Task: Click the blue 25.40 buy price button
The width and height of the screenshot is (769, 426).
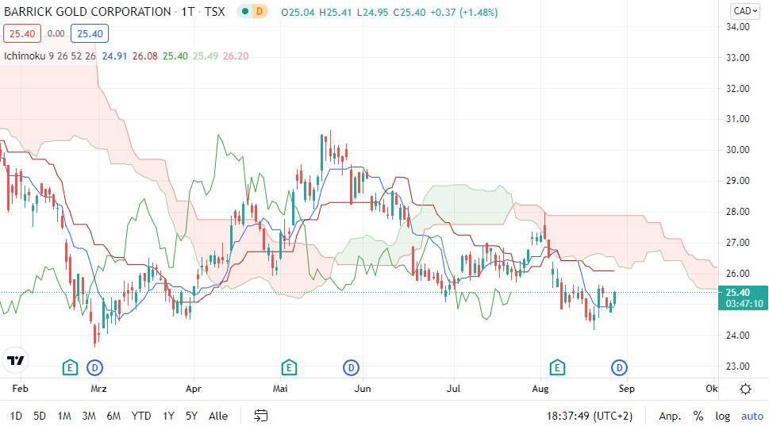Action: click(x=90, y=34)
